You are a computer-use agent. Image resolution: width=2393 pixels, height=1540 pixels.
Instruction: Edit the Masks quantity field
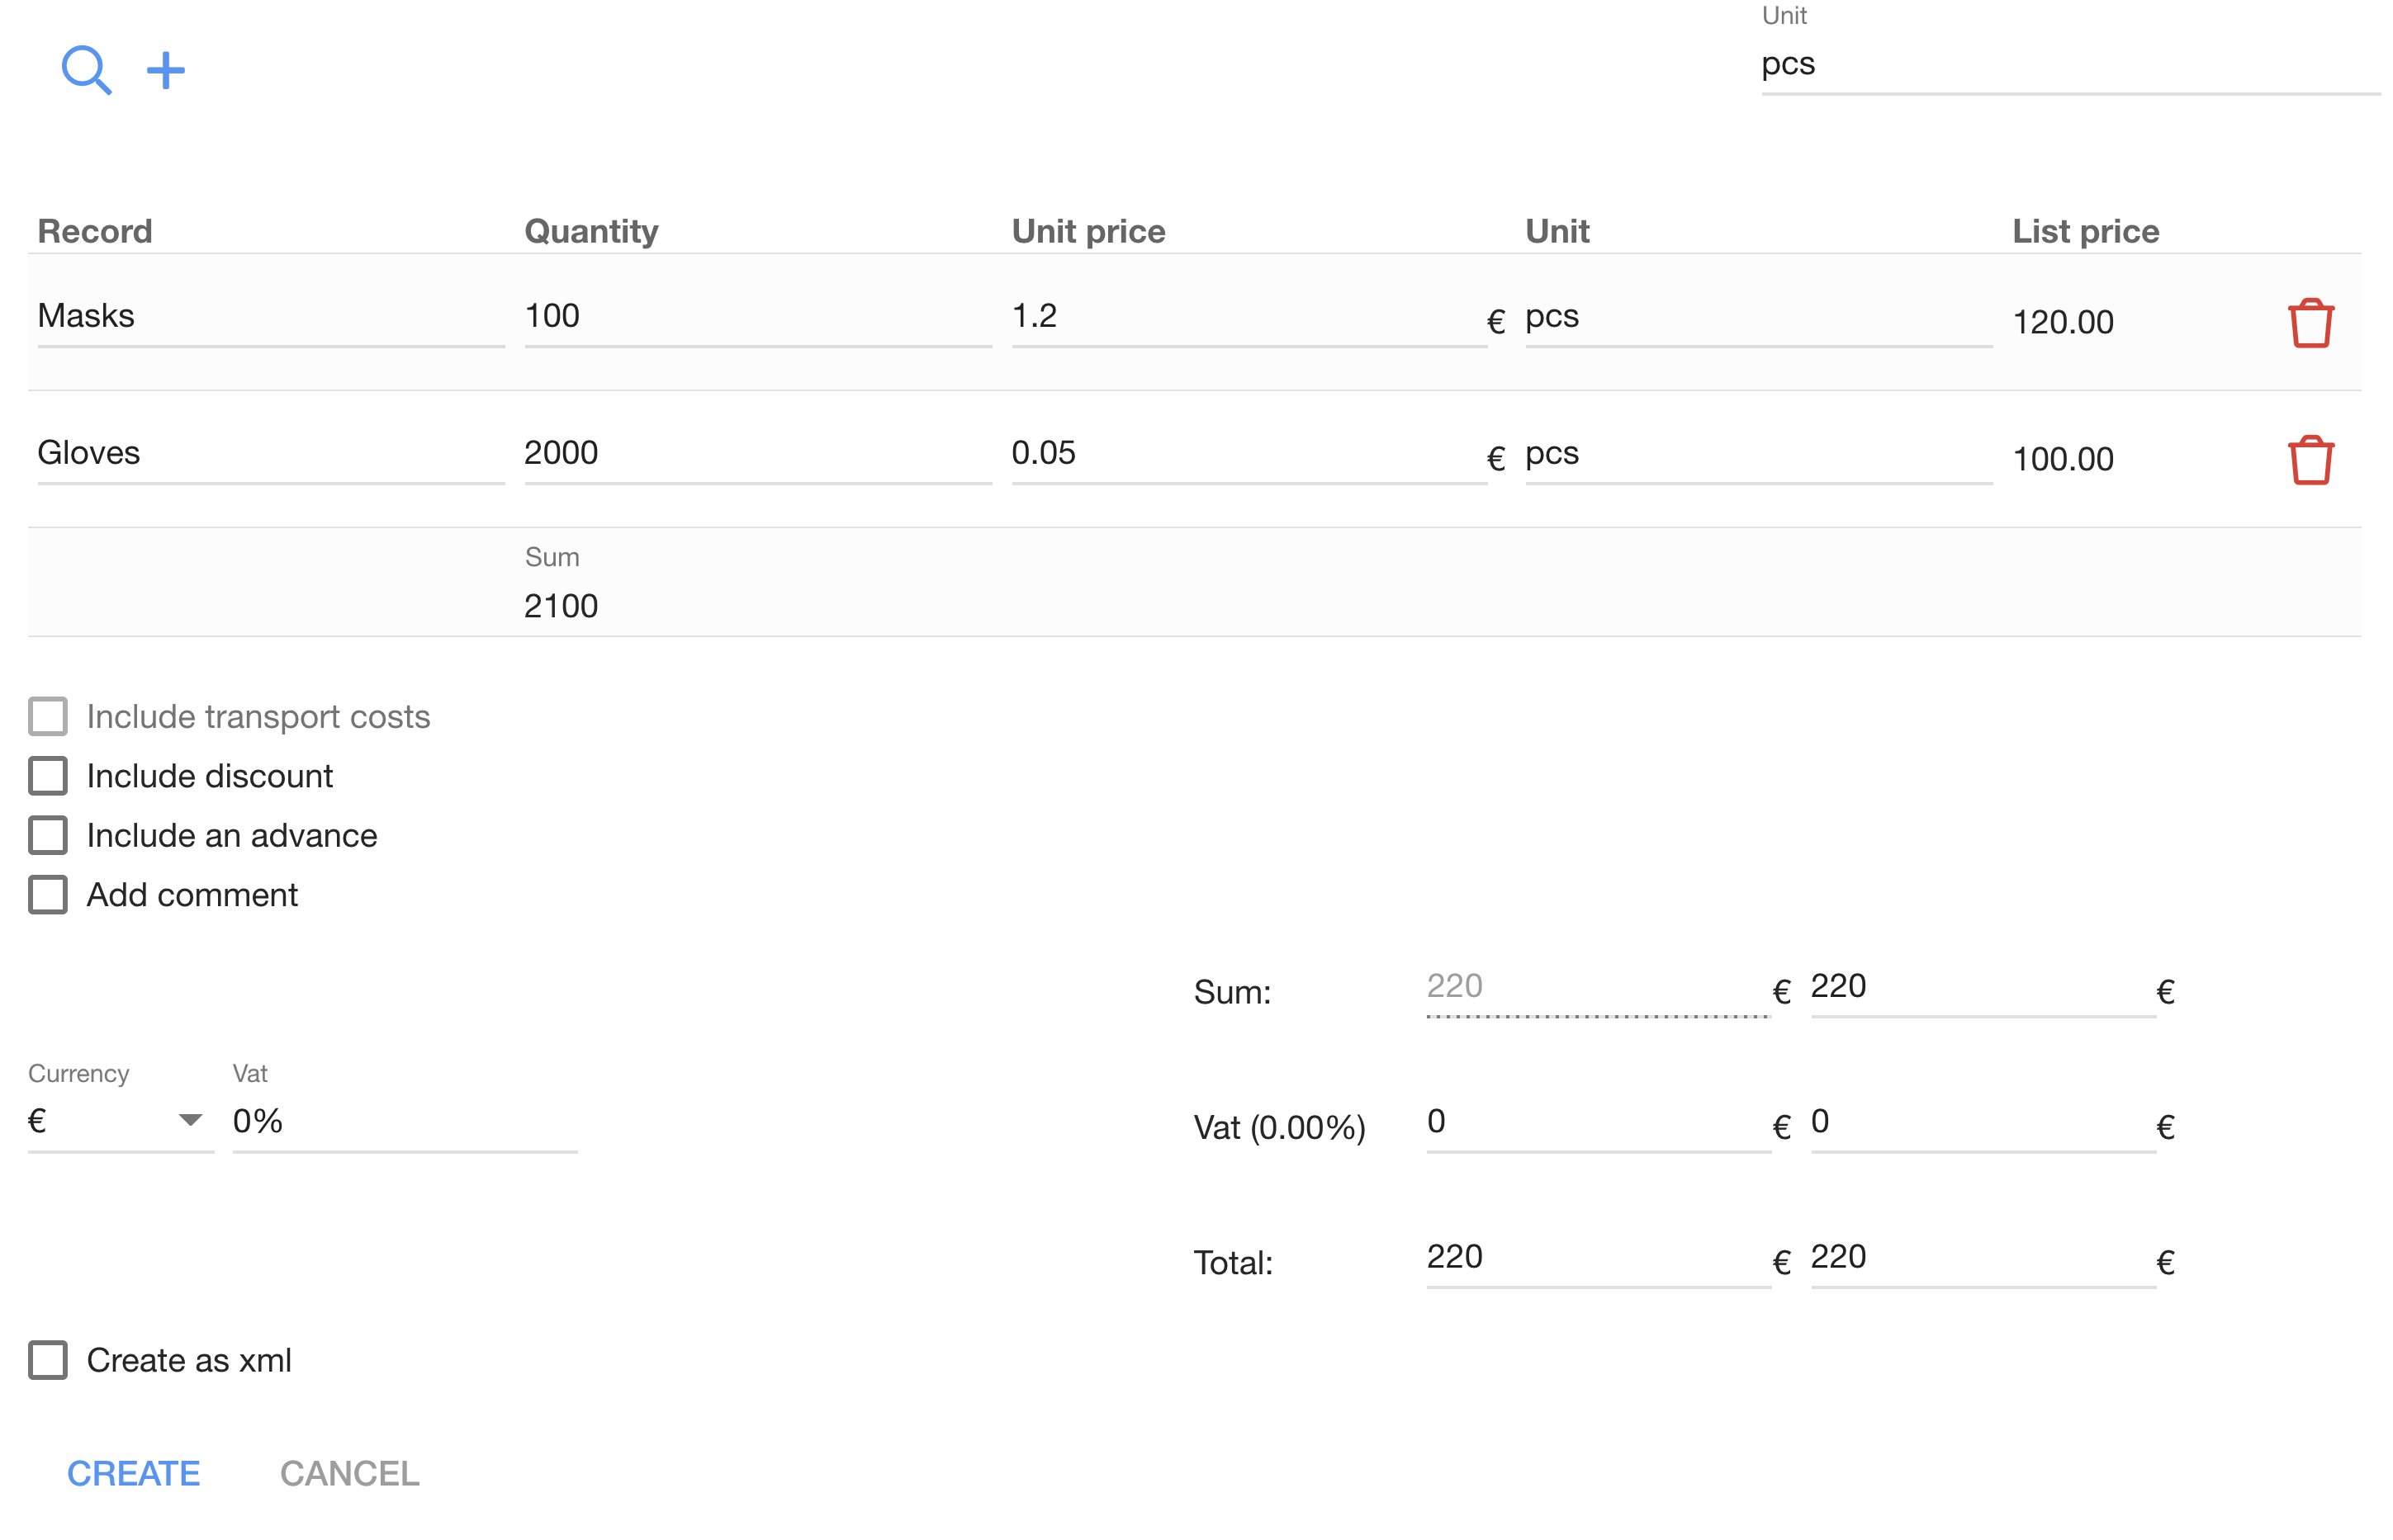pos(756,317)
